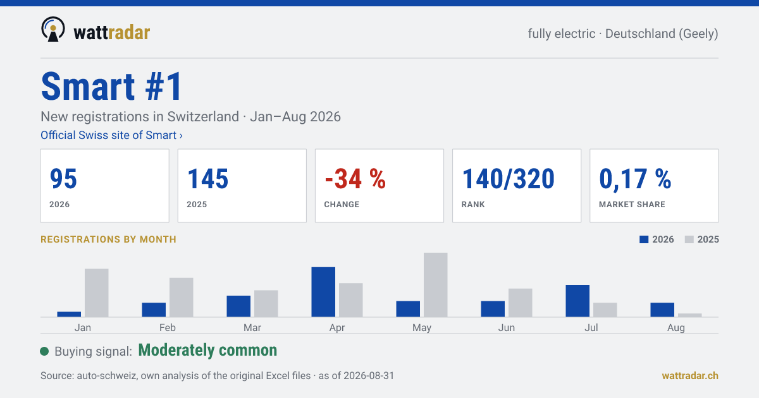
Task: Click the June 2025 grey bar
Action: point(521,303)
